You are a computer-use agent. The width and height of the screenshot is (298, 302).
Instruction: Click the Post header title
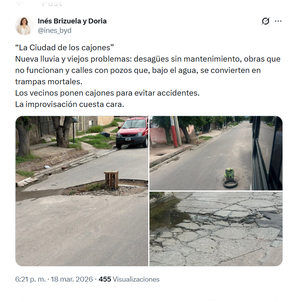coord(52,3)
